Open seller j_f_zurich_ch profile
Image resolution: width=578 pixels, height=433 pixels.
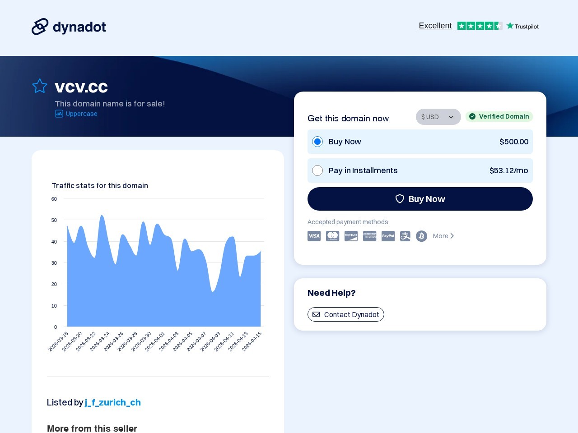(x=113, y=402)
